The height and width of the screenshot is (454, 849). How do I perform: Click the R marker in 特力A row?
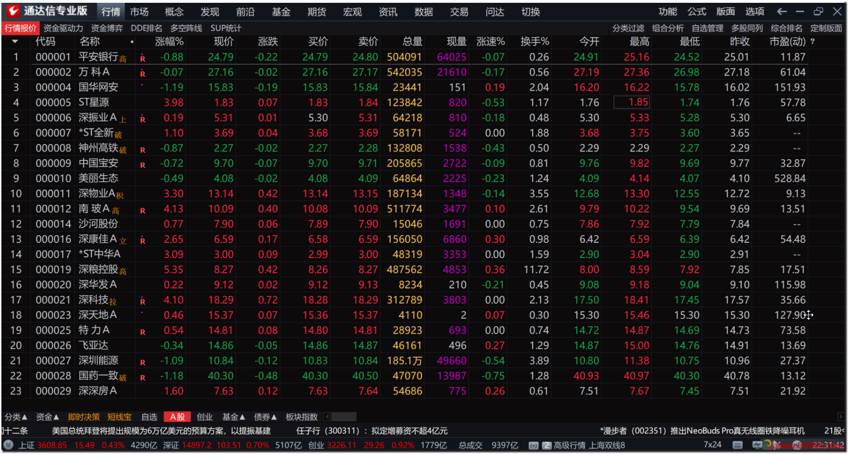(x=143, y=332)
